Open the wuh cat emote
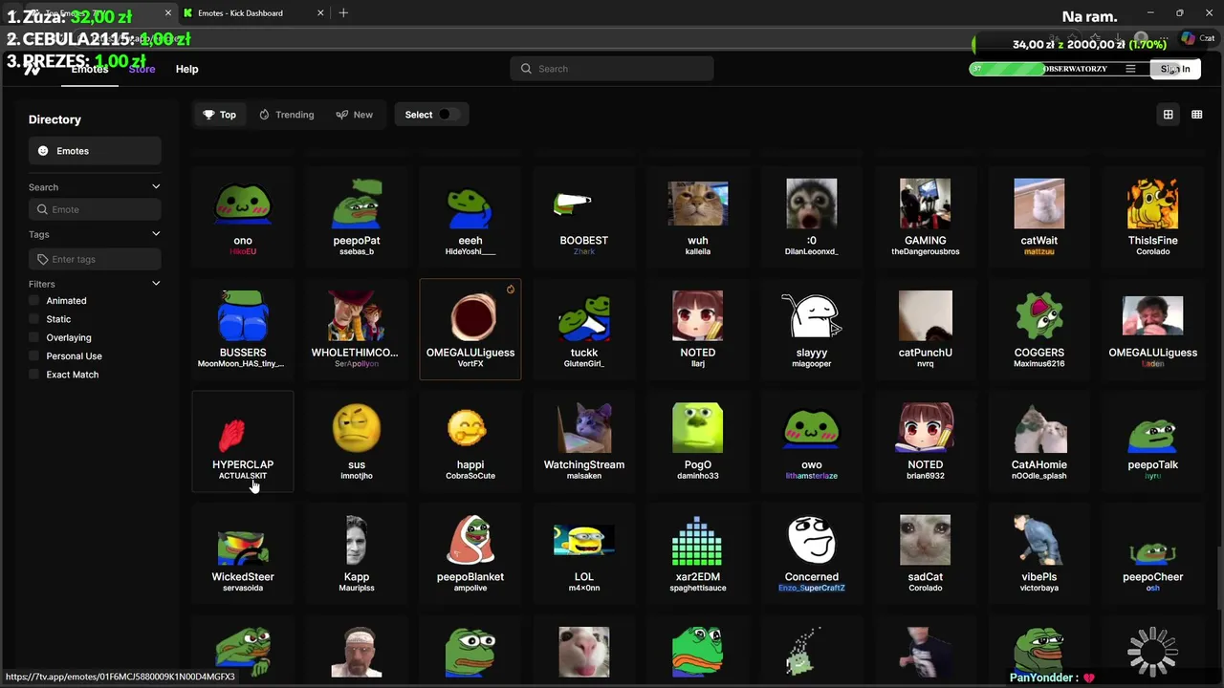 698,217
